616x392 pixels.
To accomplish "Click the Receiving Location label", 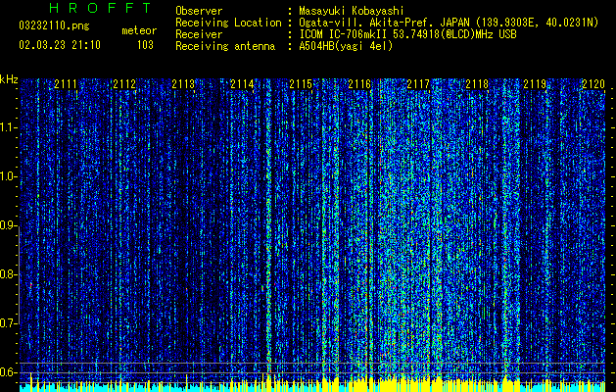I will tap(228, 24).
